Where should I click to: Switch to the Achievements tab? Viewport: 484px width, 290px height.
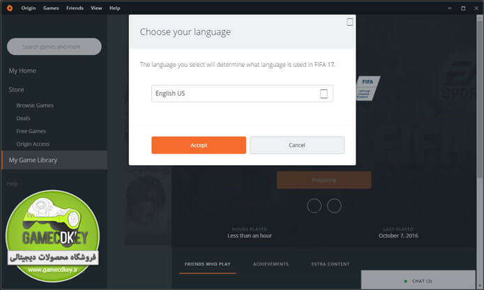271,264
